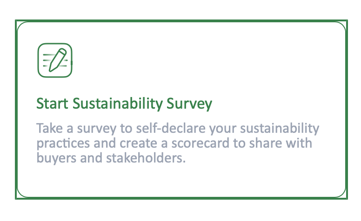Click the survey description paragraph
The image size is (361, 221).
(177, 143)
